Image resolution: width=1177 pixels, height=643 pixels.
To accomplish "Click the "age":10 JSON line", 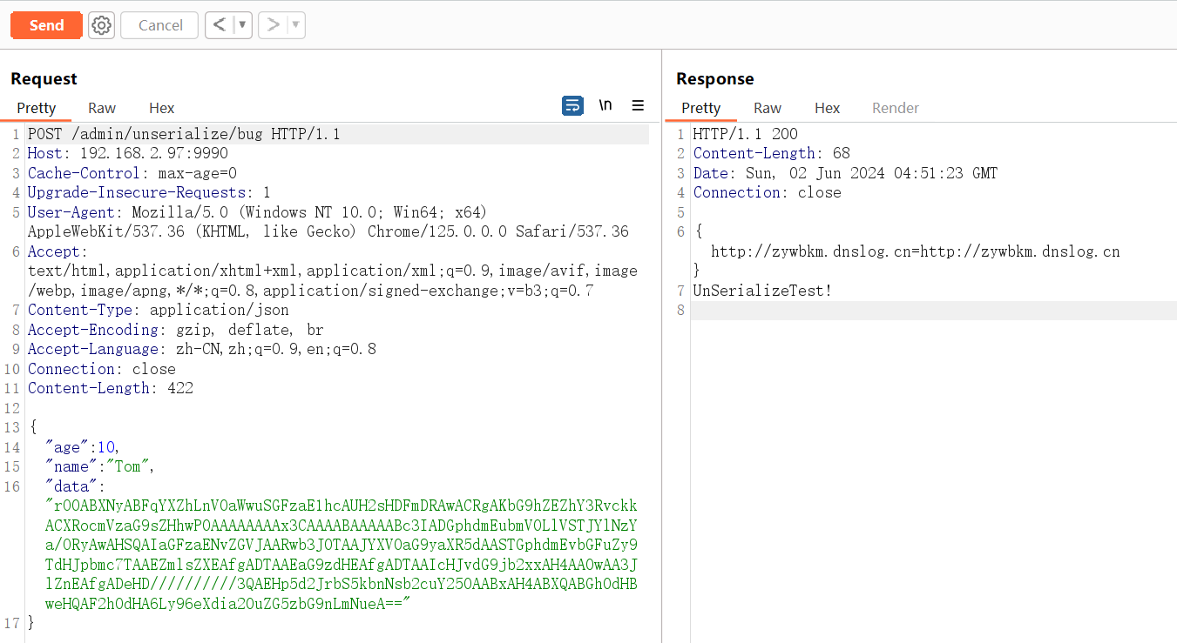I will tap(83, 447).
